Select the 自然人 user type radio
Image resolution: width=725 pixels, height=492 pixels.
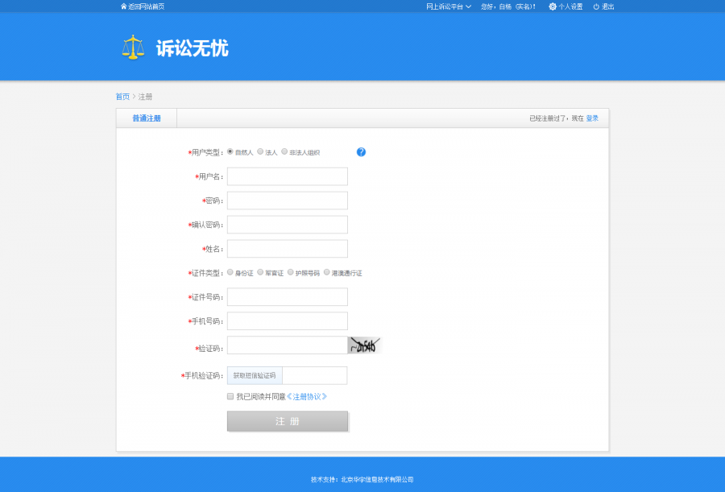[230, 151]
